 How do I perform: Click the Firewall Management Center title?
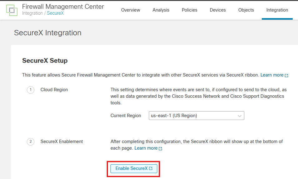pyautogui.click(x=63, y=7)
